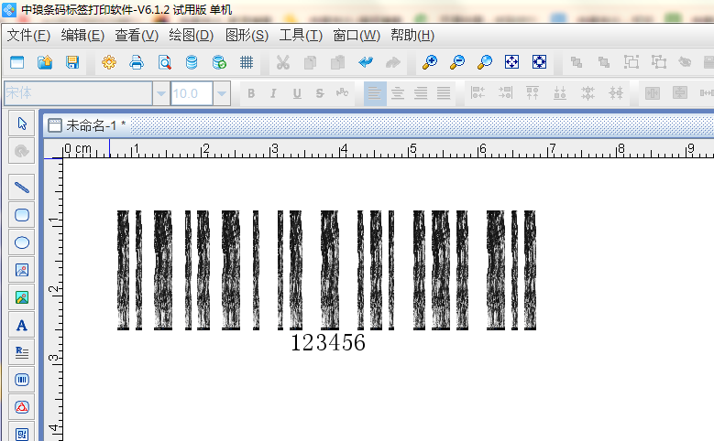Switch to the 未命名-1 document tab

(87, 125)
